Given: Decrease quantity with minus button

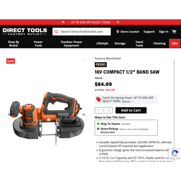Looking at the screenshot, I should point(99,110).
